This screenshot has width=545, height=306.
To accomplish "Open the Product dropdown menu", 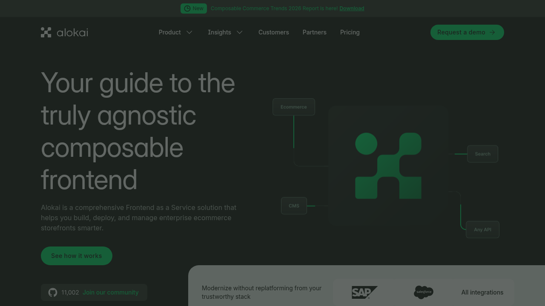I will tap(169, 32).
